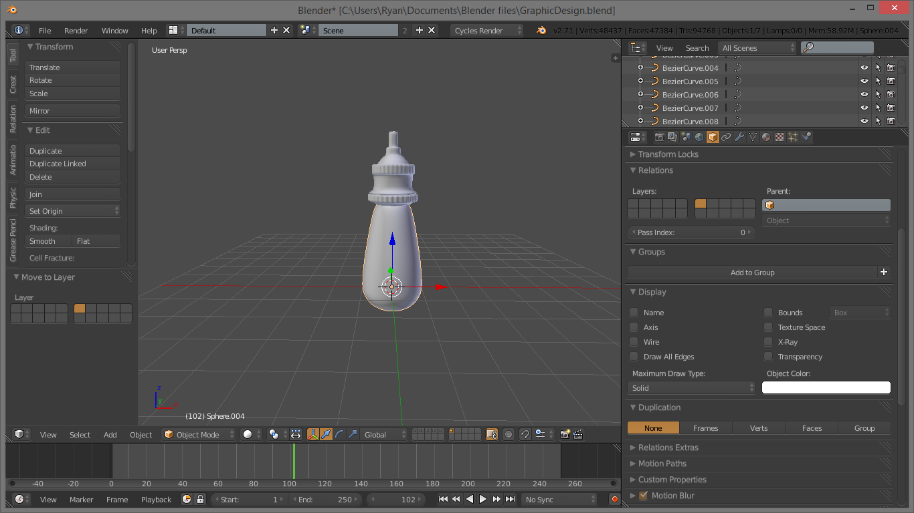Screen dimensions: 914x513
Task: Open the Object properties tab (orange cube)
Action: pyautogui.click(x=713, y=137)
